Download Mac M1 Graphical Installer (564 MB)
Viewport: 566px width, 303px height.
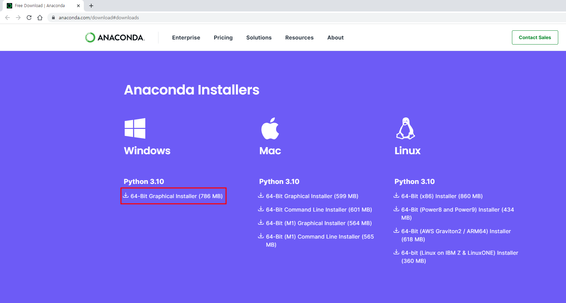coord(319,223)
